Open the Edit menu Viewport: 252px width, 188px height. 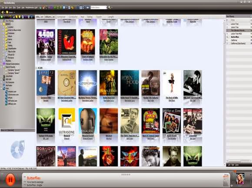coord(6,7)
